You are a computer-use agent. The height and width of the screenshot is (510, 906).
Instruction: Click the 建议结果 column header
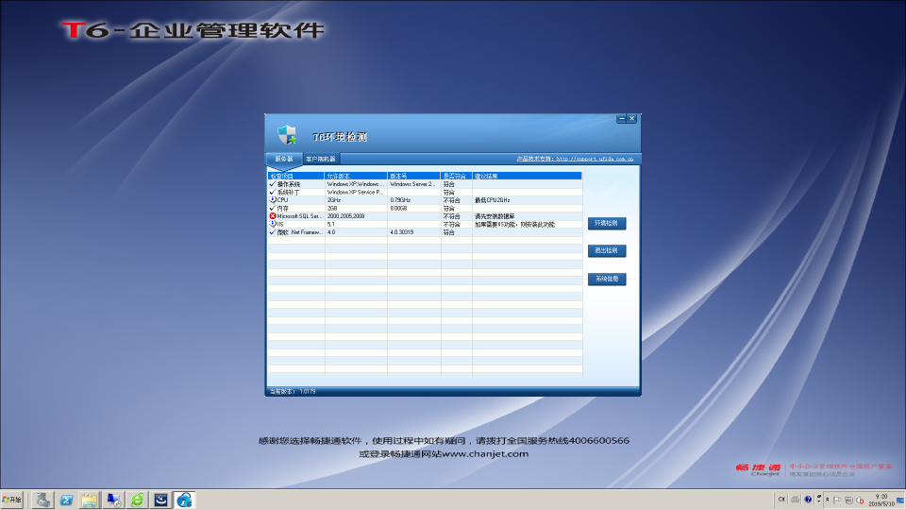click(527, 176)
